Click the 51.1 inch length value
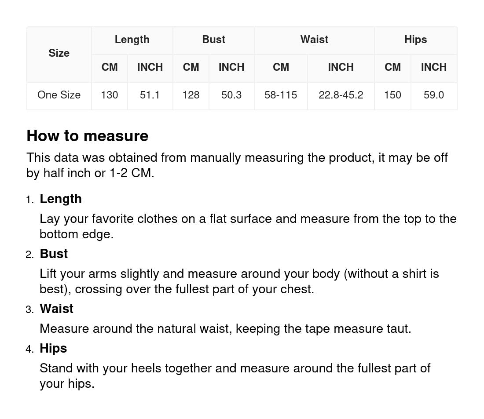The height and width of the screenshot is (419, 484). pos(150,95)
